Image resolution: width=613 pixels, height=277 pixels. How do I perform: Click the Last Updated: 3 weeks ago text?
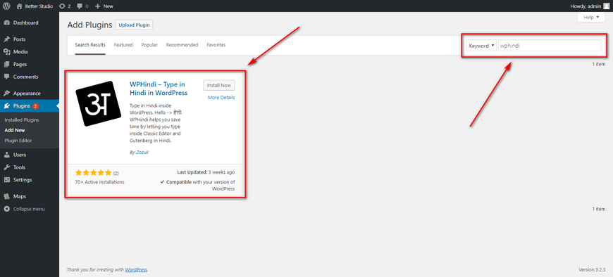(x=206, y=172)
